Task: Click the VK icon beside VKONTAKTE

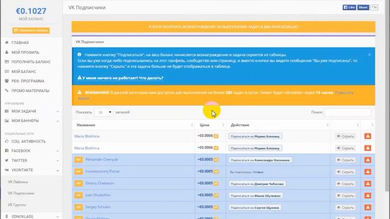Action: coord(7,170)
